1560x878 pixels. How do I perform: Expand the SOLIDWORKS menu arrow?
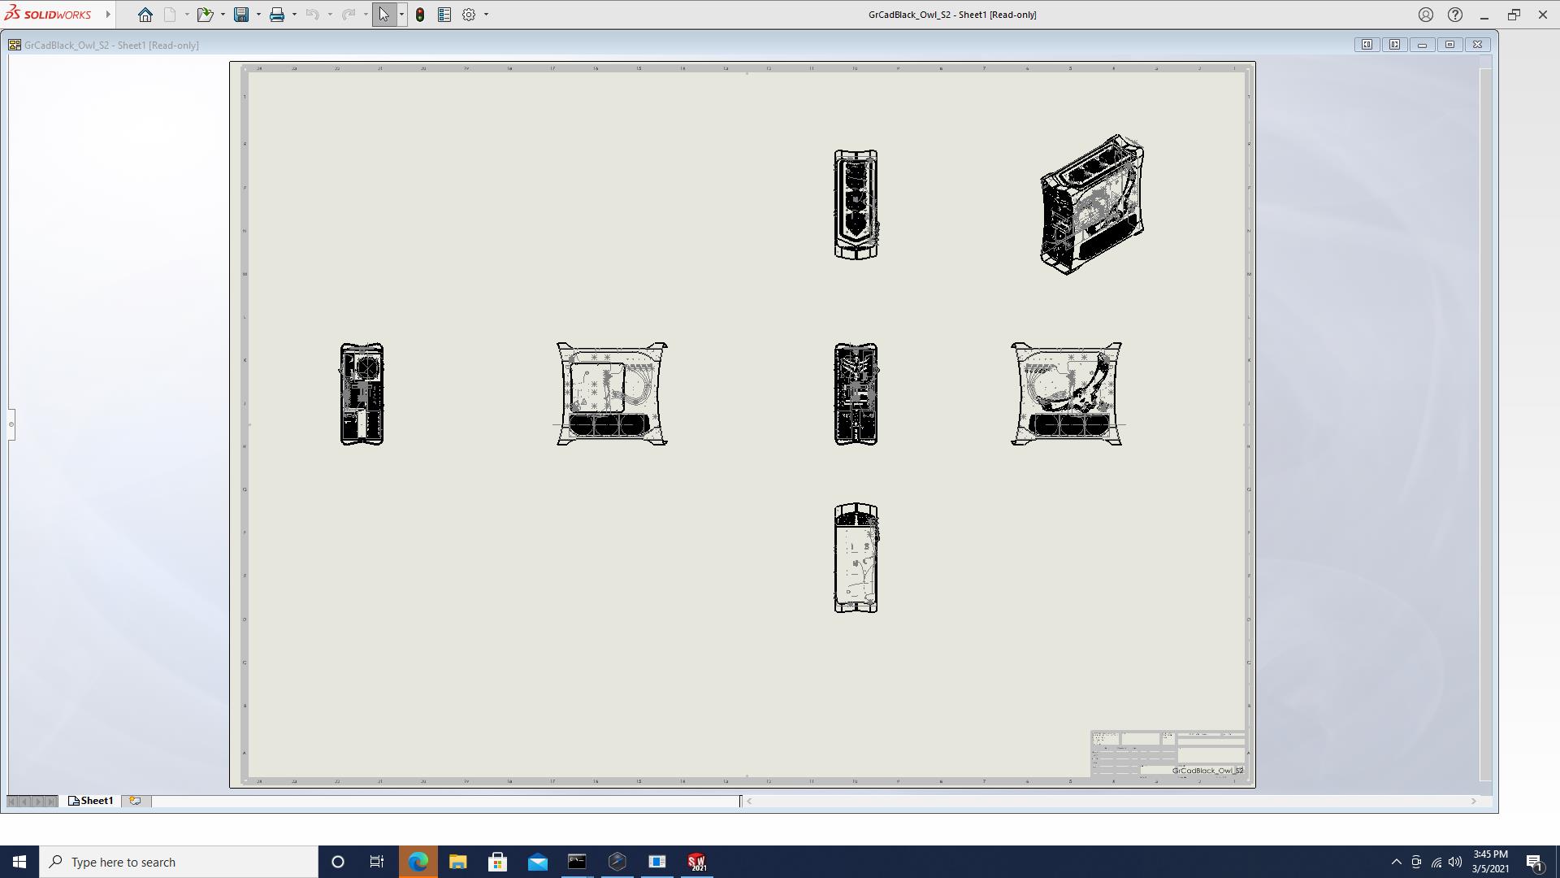pos(108,15)
